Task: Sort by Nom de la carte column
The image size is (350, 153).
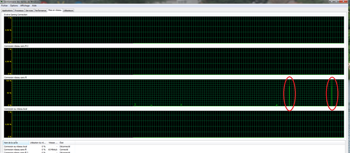Action: pos(16,143)
